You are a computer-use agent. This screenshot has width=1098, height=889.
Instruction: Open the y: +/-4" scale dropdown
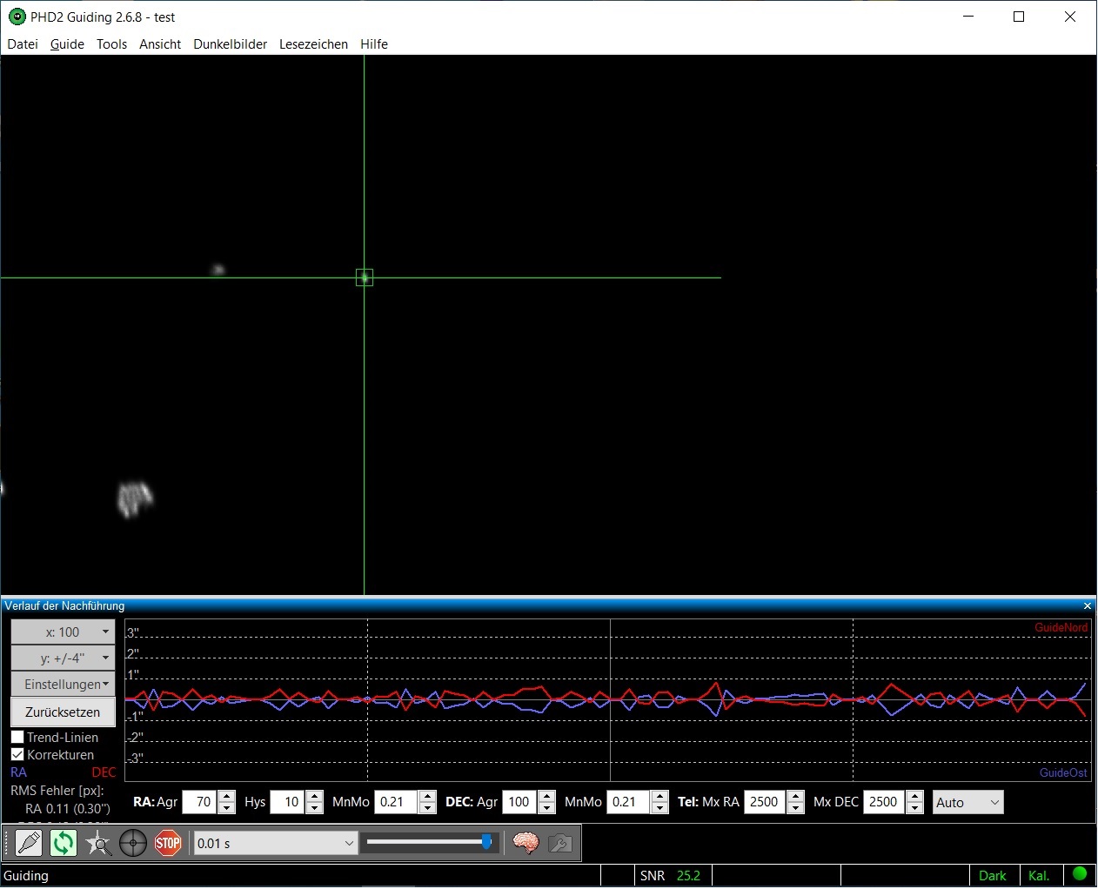(x=63, y=658)
